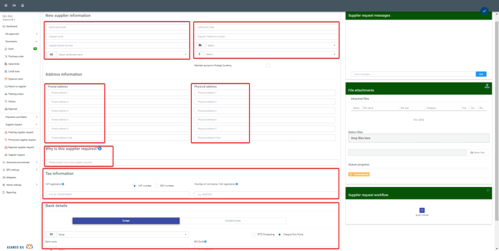Screen dimensions: 499x251
Task: Click the logout icon in top bar
Action: (x=14, y=5)
